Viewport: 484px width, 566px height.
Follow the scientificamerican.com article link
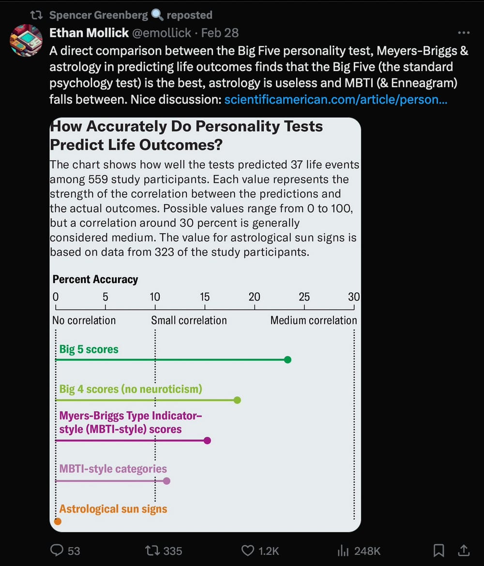335,99
